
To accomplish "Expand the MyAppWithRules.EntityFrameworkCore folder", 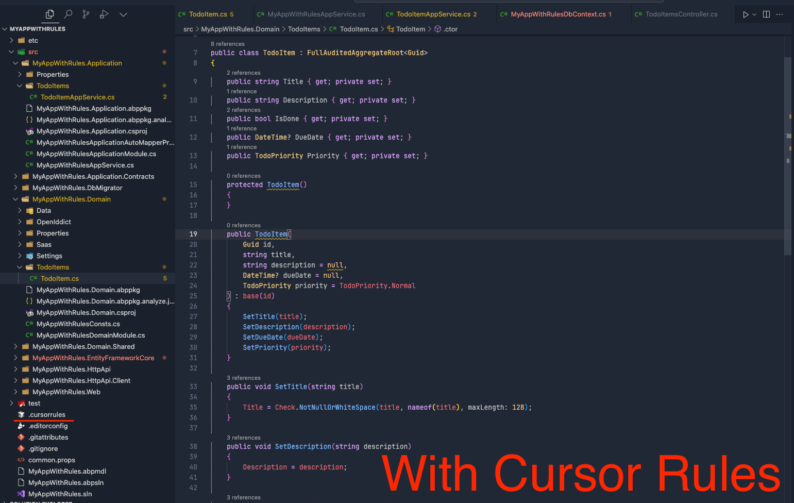I will (x=15, y=358).
